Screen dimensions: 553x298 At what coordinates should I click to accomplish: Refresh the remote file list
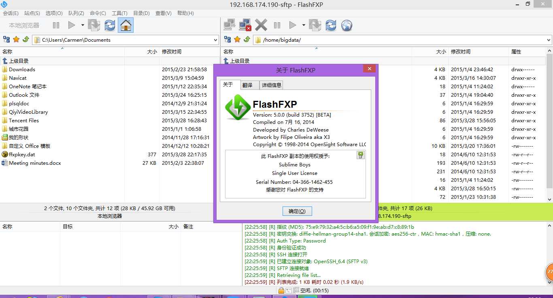pos(331,25)
